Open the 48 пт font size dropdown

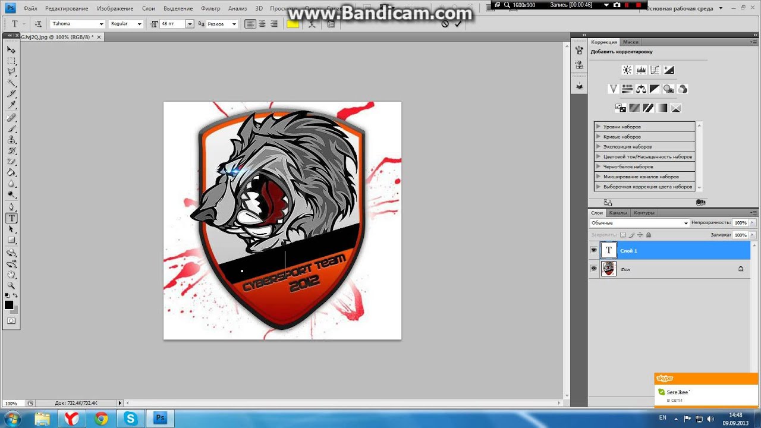[190, 24]
